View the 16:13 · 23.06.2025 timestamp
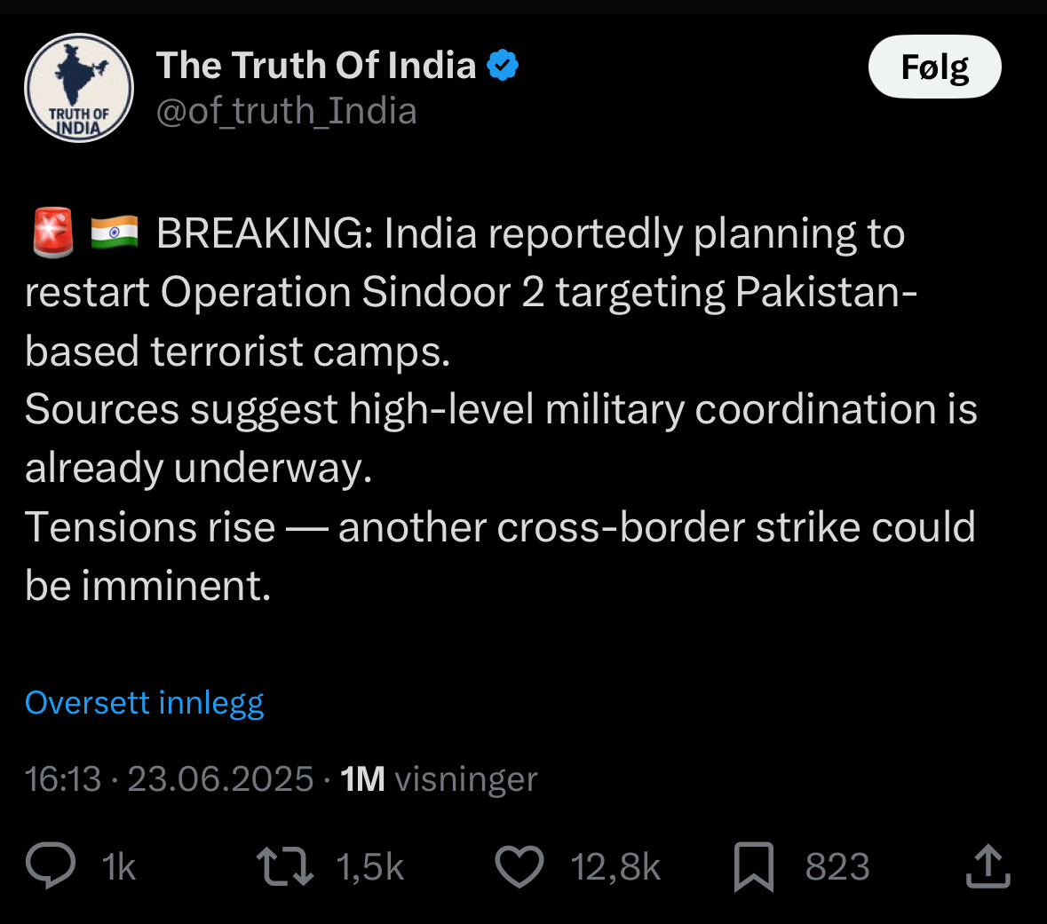Viewport: 1047px width, 924px height. [169, 779]
